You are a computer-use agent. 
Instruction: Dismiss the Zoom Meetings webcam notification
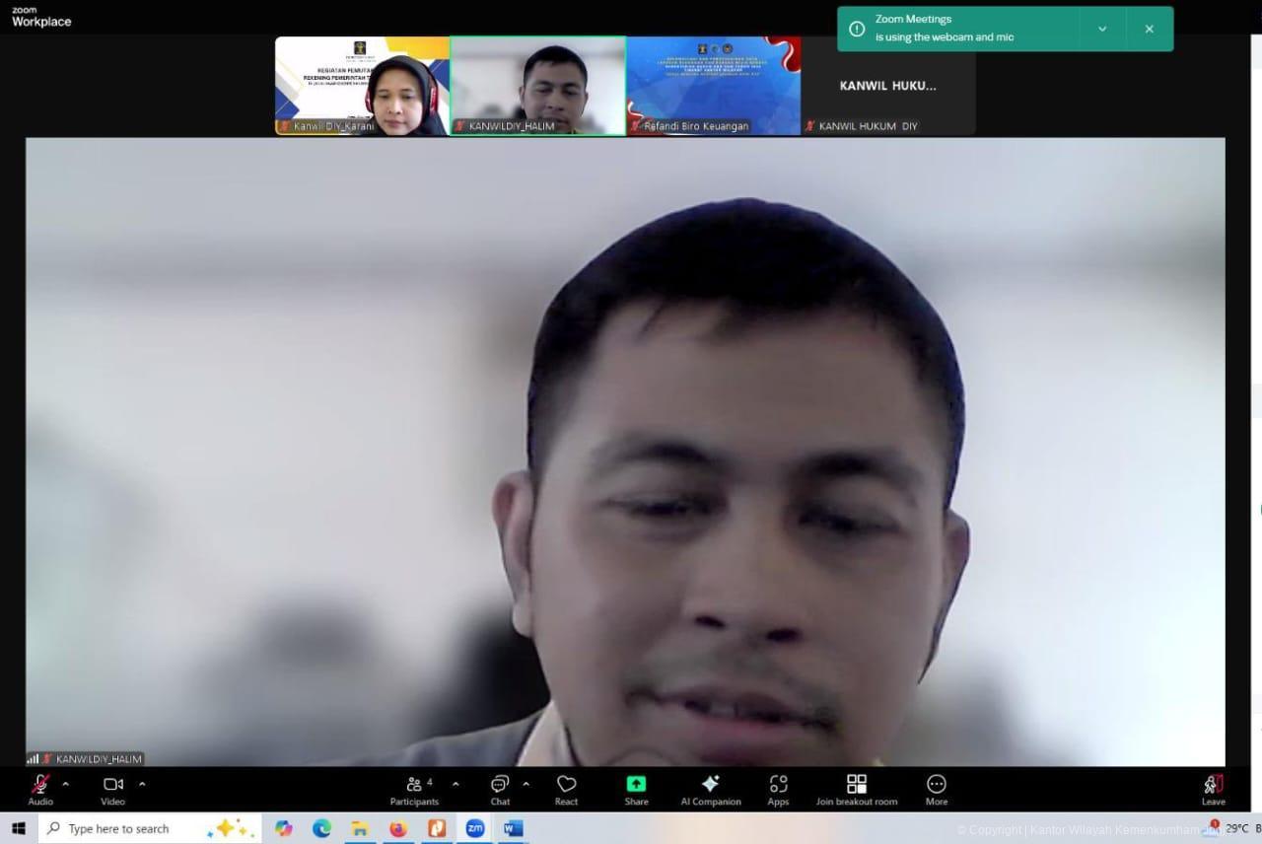click(1149, 29)
